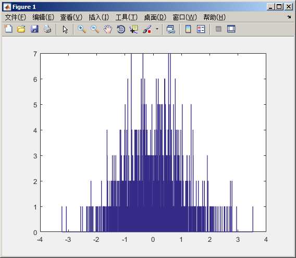Click the x-axis tick label 3

pos(238,239)
